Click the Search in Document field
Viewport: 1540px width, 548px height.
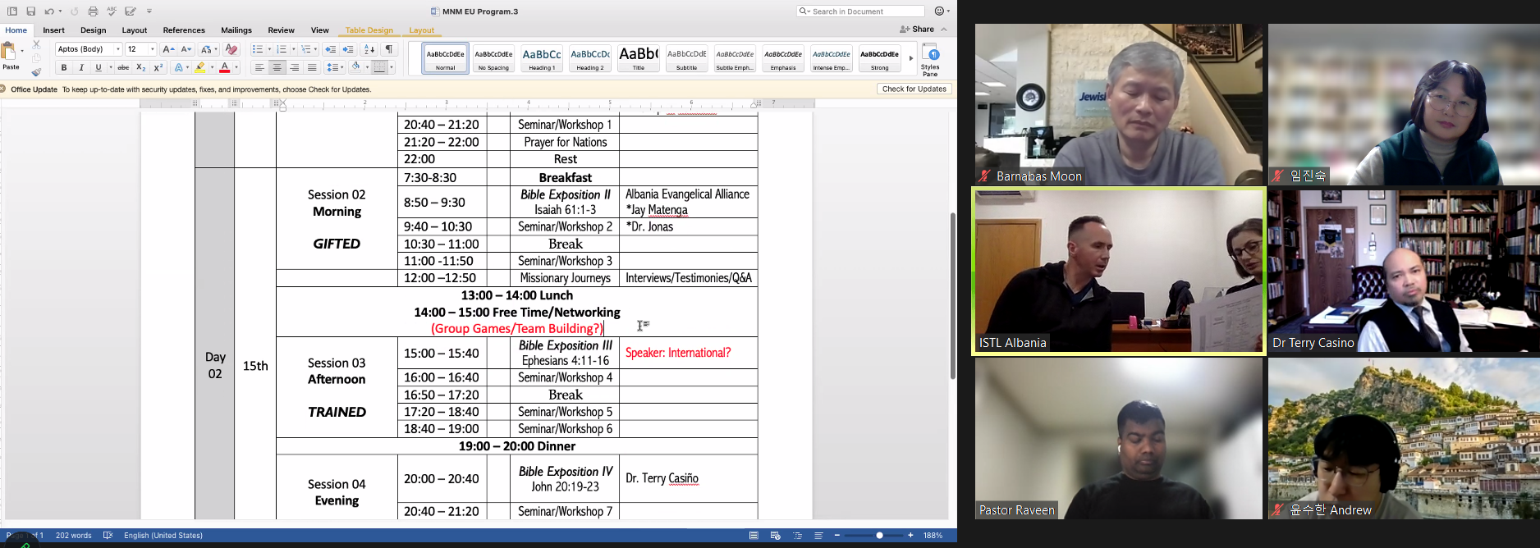860,11
